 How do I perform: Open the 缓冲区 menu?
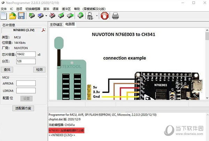pos(67,9)
